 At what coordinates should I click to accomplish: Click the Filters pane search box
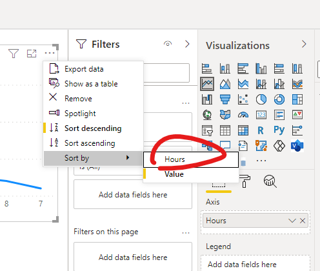tap(166, 73)
